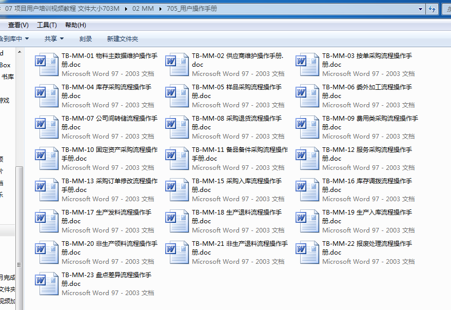
Task: Click file name 'TB-MM-23 盘点差异流程操作手册.doc'
Action: click(x=106, y=280)
